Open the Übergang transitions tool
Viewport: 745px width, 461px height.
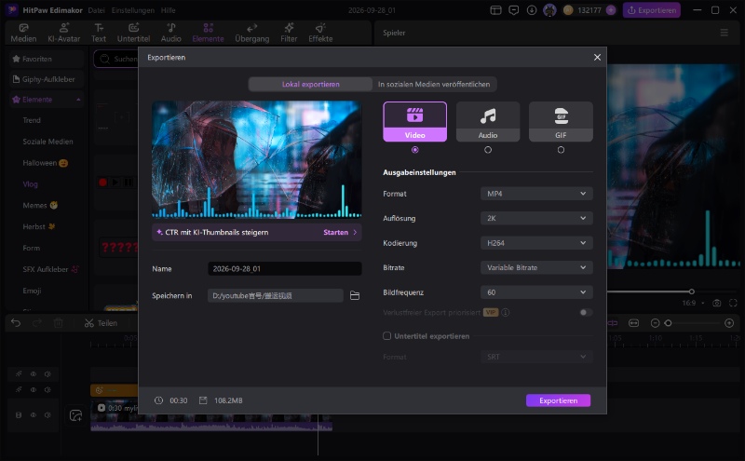(x=251, y=33)
